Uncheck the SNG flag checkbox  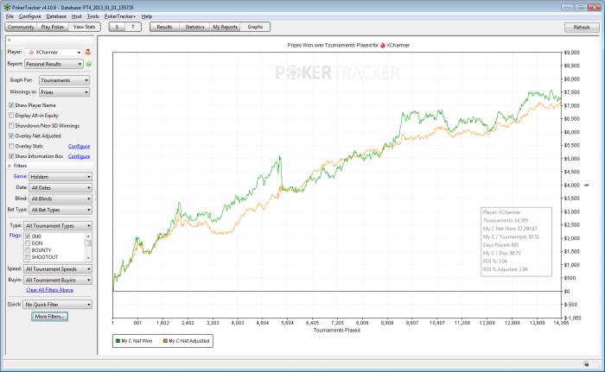(28, 236)
